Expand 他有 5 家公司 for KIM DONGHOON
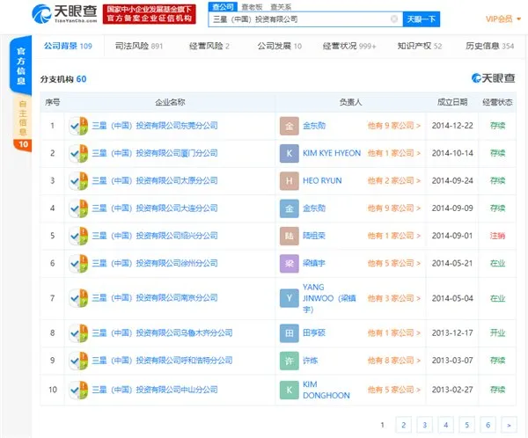528x438 pixels. [394, 390]
